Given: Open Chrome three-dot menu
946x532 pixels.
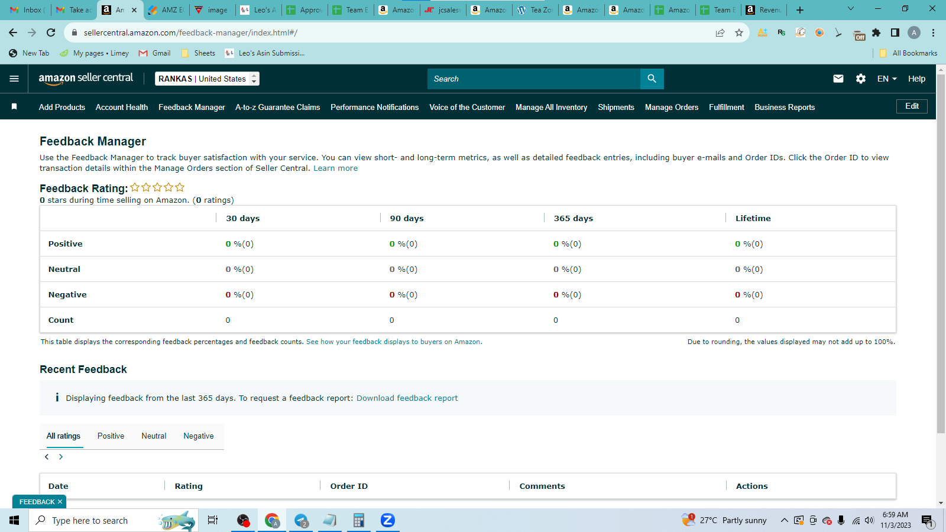Looking at the screenshot, I should (933, 33).
